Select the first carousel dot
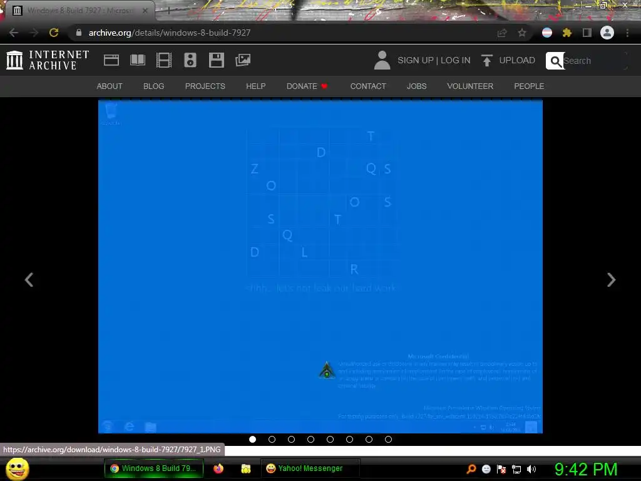Screen dimensions: 641x481 [253, 439]
